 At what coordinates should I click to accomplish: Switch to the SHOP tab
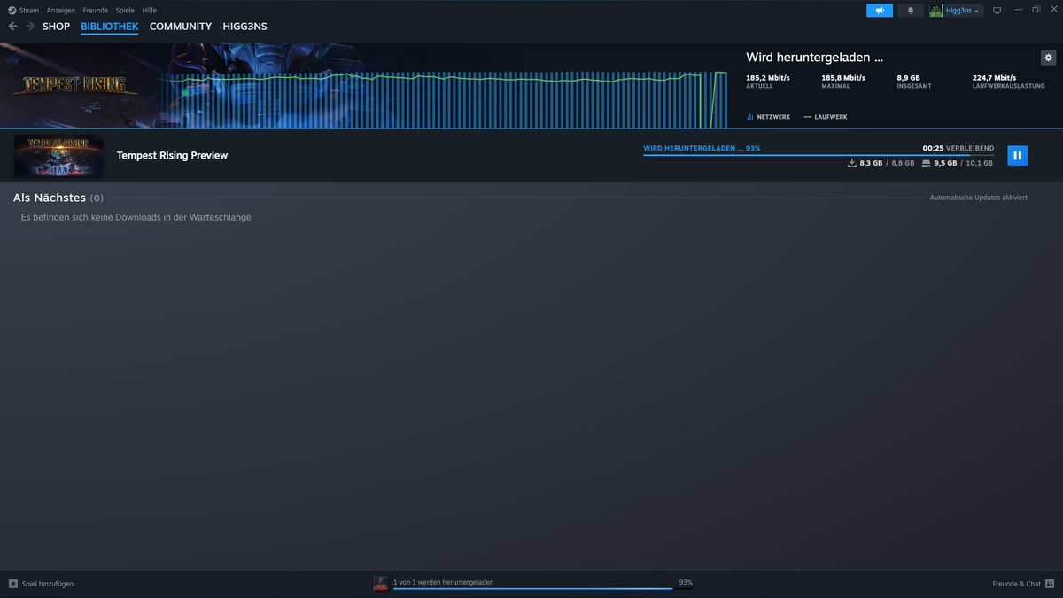pos(56,27)
